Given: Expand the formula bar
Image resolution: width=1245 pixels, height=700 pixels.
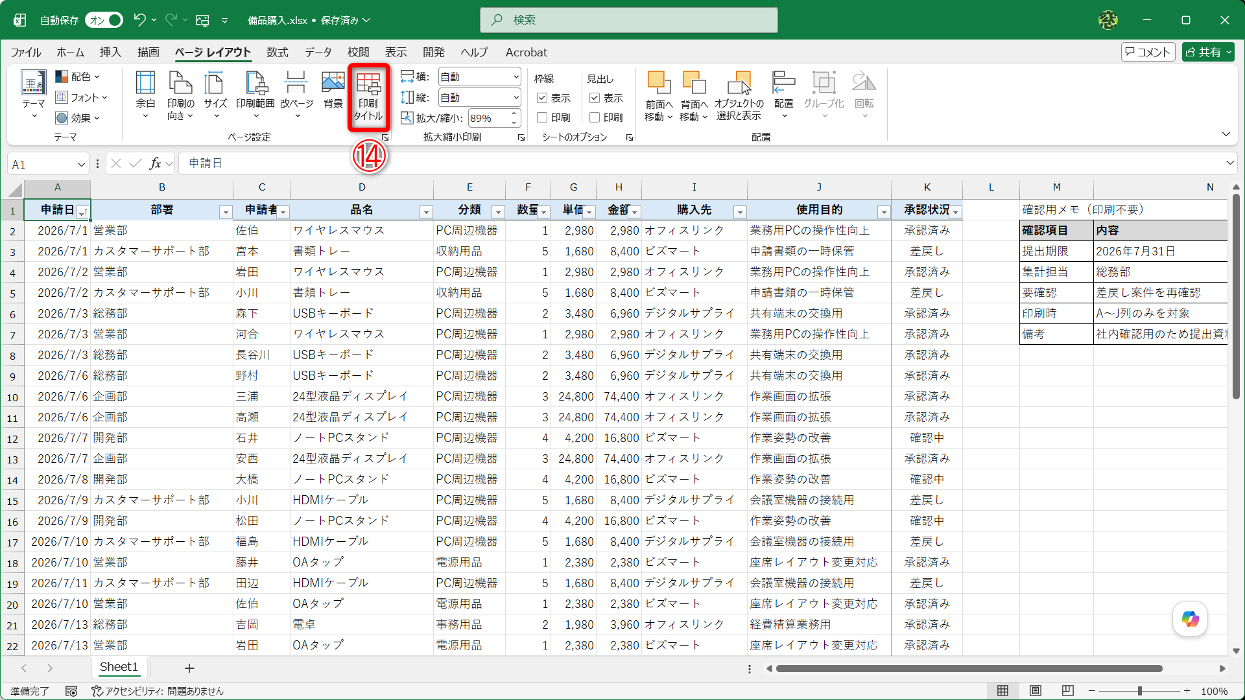Looking at the screenshot, I should [1230, 163].
